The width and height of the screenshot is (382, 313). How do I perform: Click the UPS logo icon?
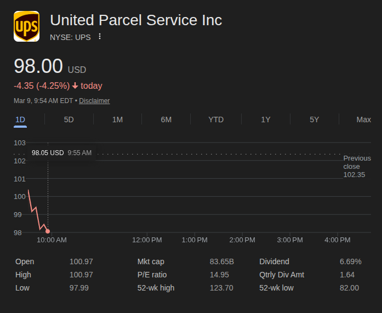click(x=26, y=26)
